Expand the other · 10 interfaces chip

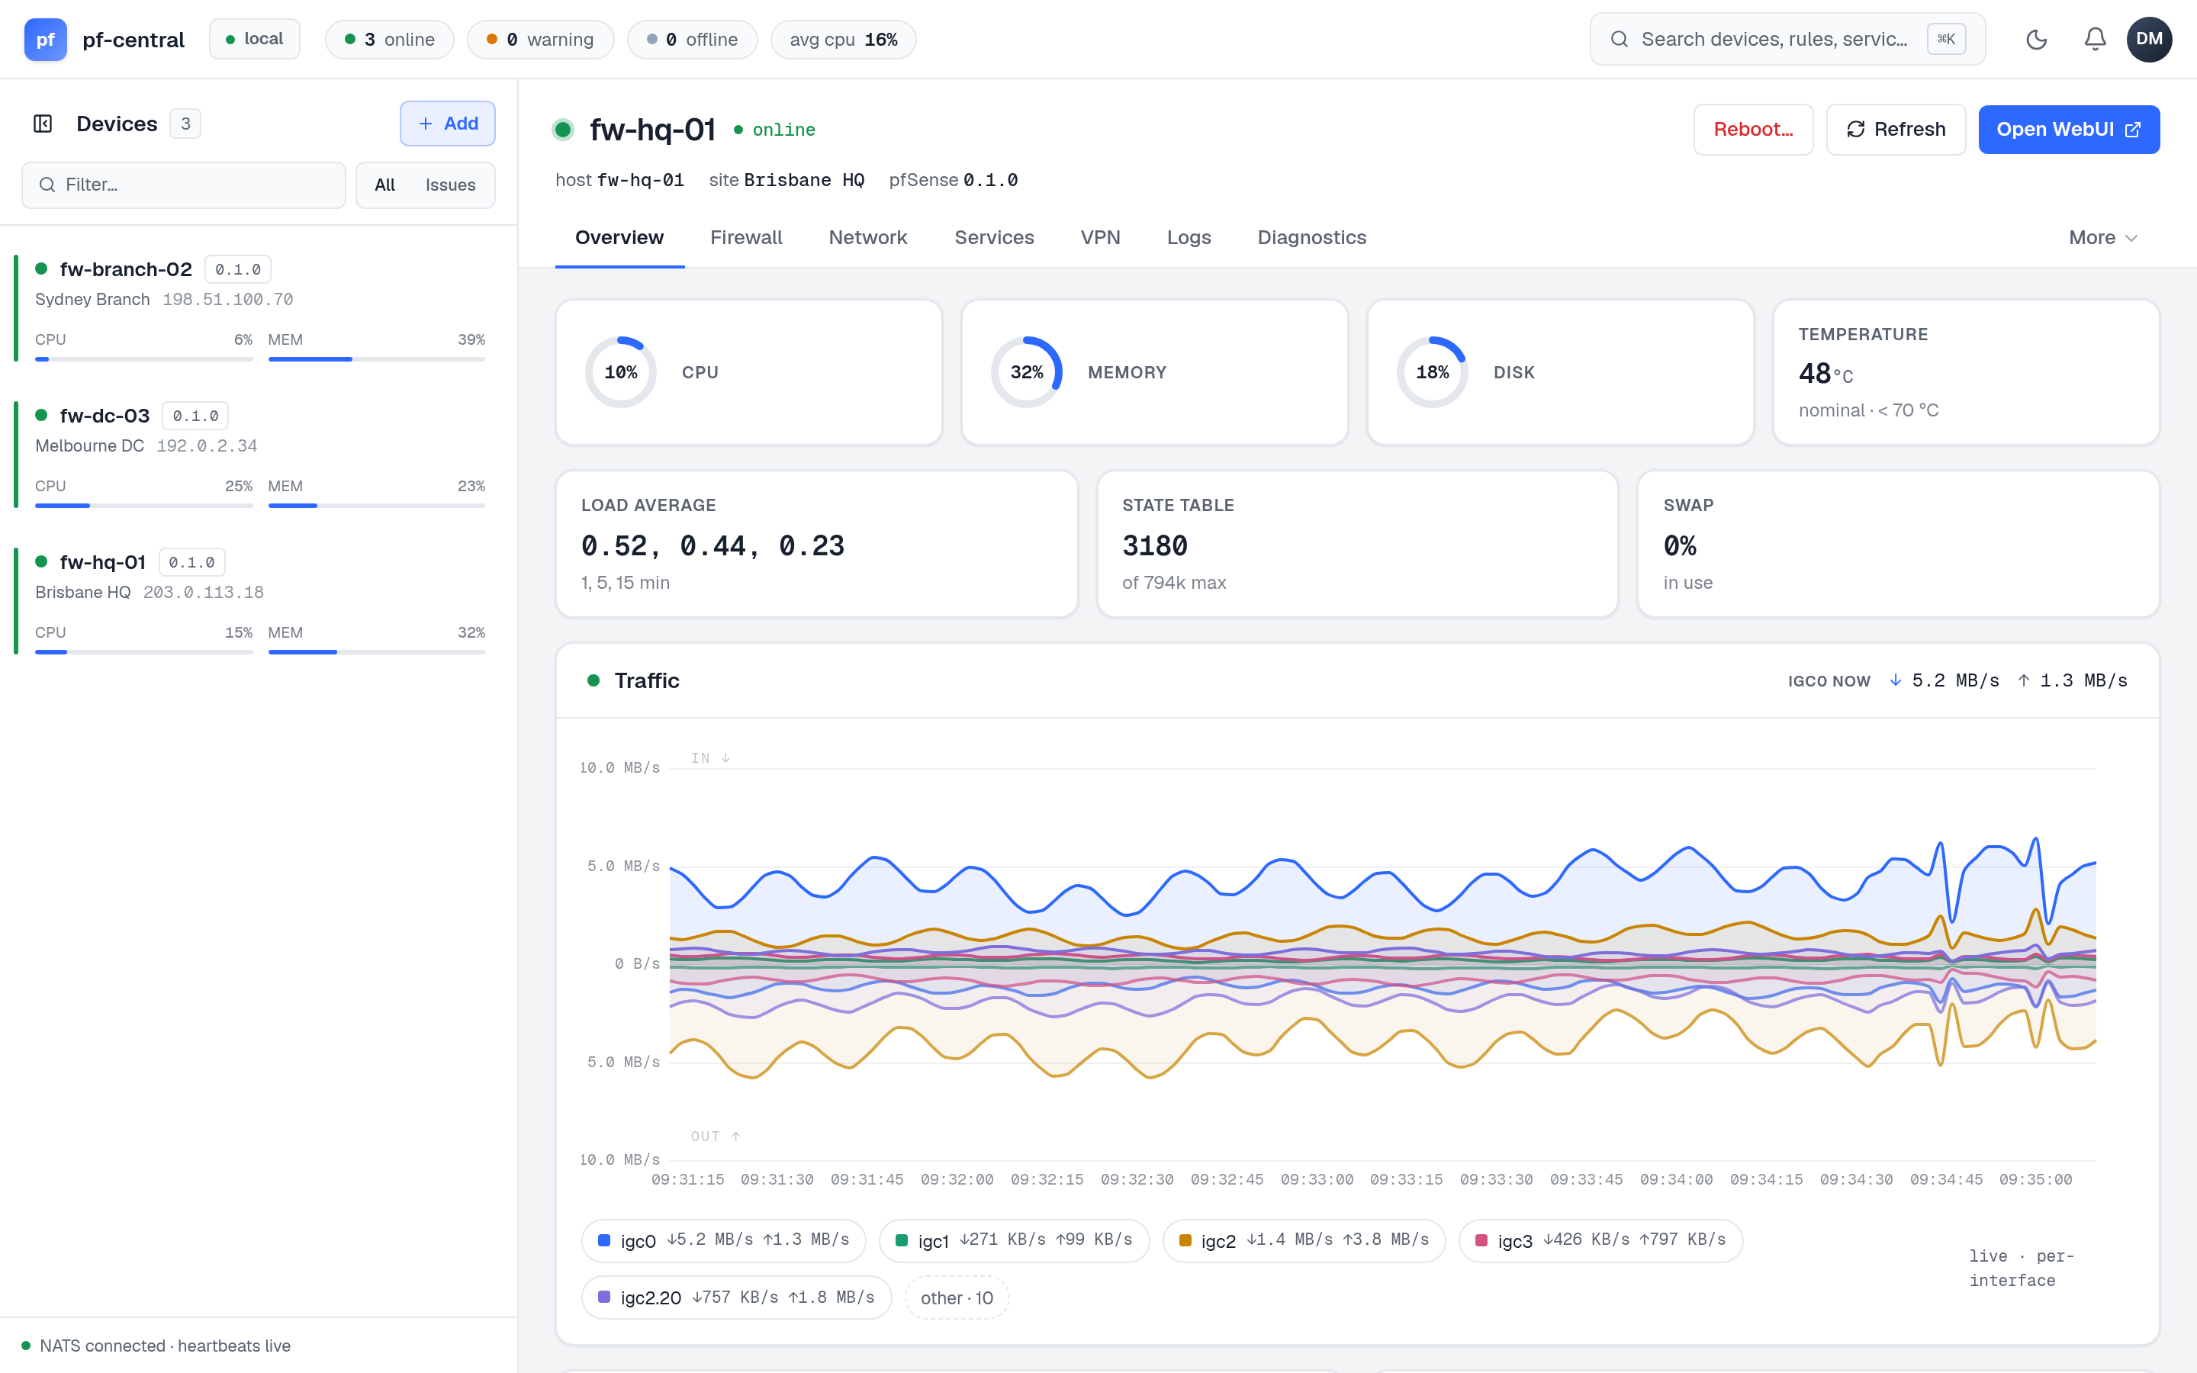click(957, 1297)
